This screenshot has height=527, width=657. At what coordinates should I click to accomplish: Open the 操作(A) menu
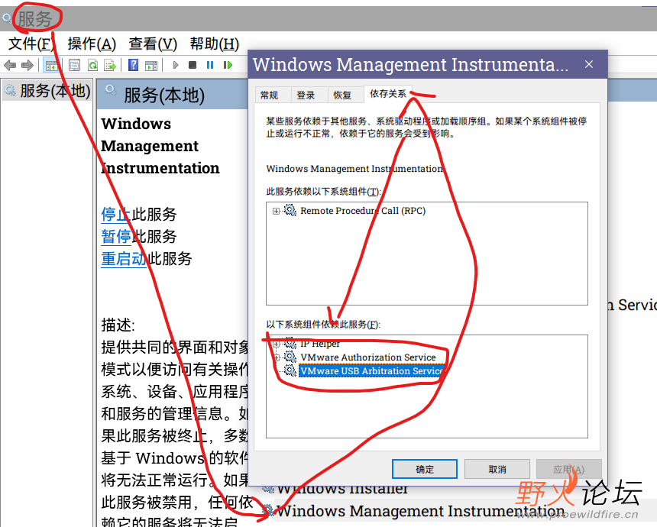click(x=92, y=44)
